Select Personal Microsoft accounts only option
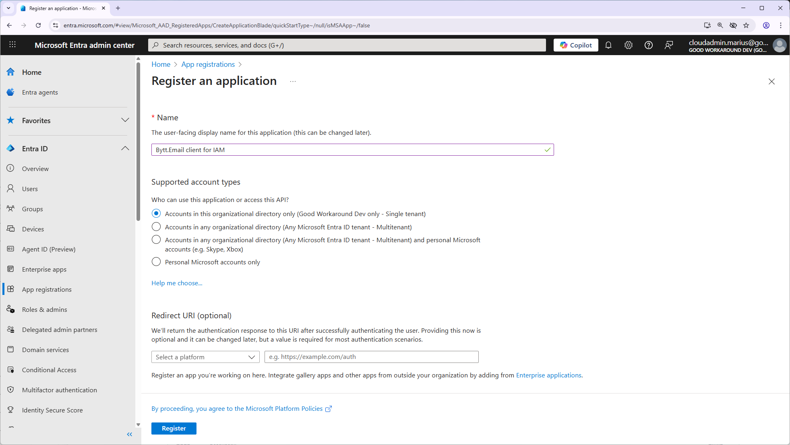The width and height of the screenshot is (790, 445). [156, 262]
